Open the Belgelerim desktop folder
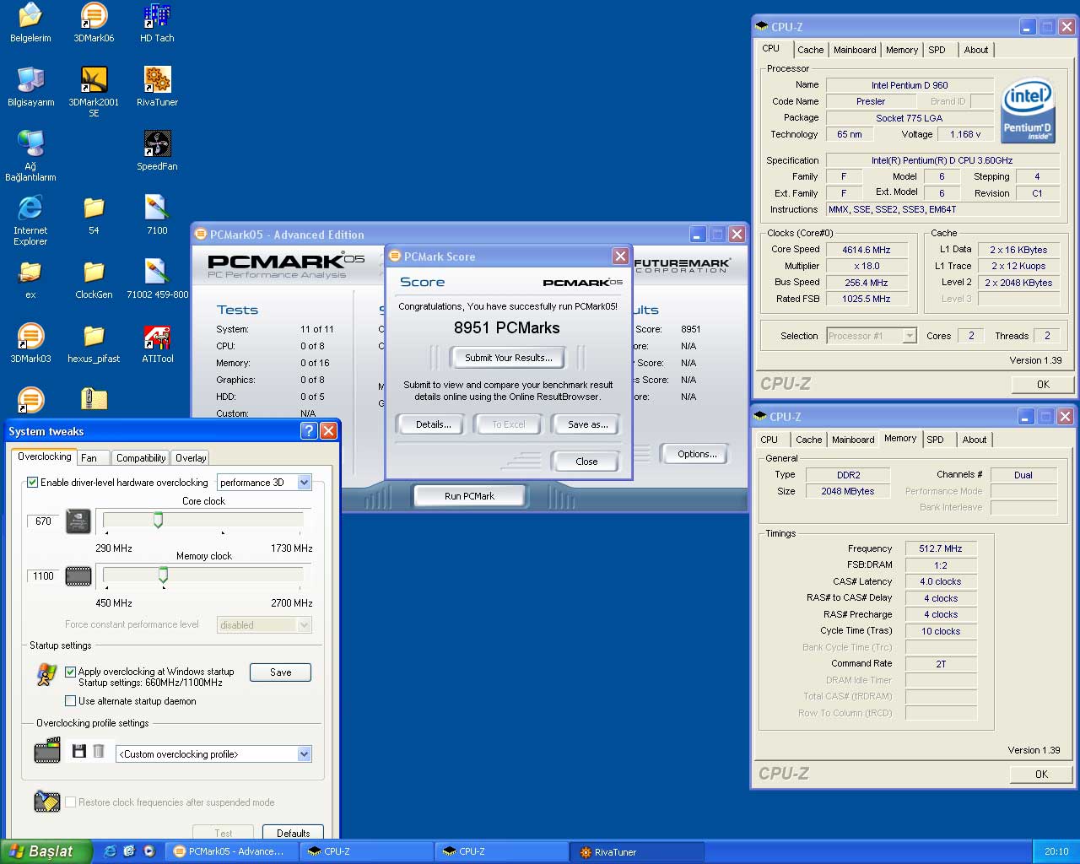Image resolution: width=1080 pixels, height=864 pixels. 30,23
